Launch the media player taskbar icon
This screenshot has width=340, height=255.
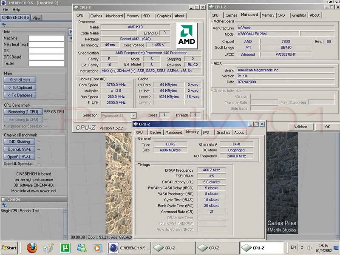point(98,248)
